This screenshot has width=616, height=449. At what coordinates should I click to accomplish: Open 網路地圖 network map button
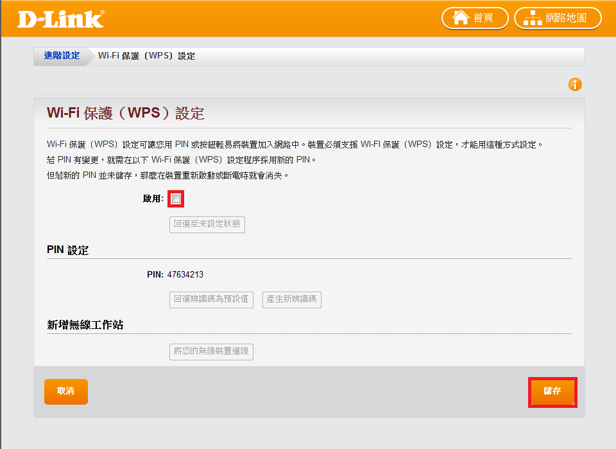558,18
